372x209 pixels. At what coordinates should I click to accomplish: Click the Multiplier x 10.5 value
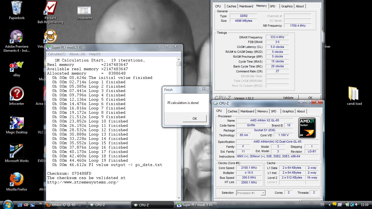249,173
